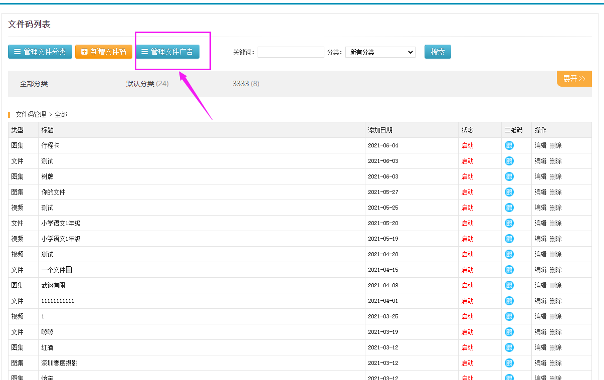
Task: Click 新增文件码 button
Action: click(104, 52)
